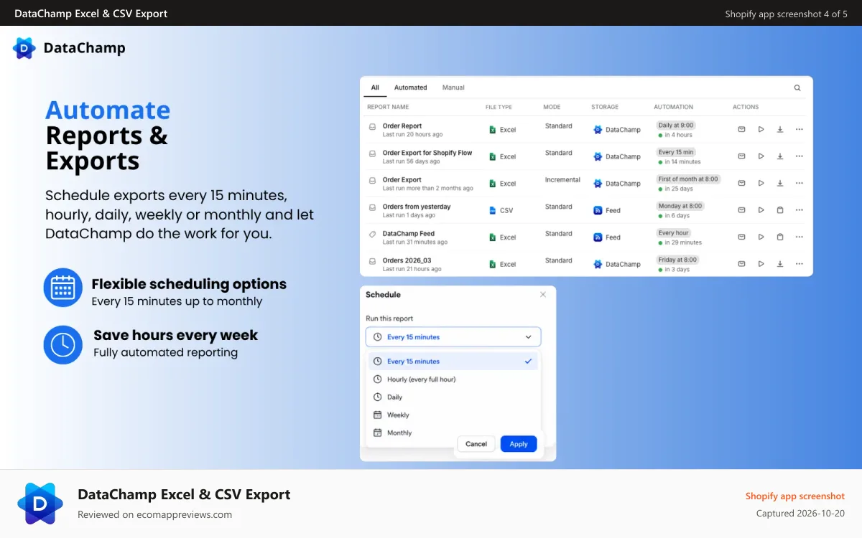Click Feed storage for Orders from yesterday
The height and width of the screenshot is (538, 862).
click(607, 211)
